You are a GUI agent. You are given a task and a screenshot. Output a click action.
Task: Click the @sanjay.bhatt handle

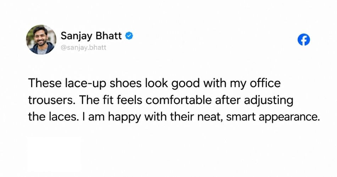pyautogui.click(x=84, y=47)
